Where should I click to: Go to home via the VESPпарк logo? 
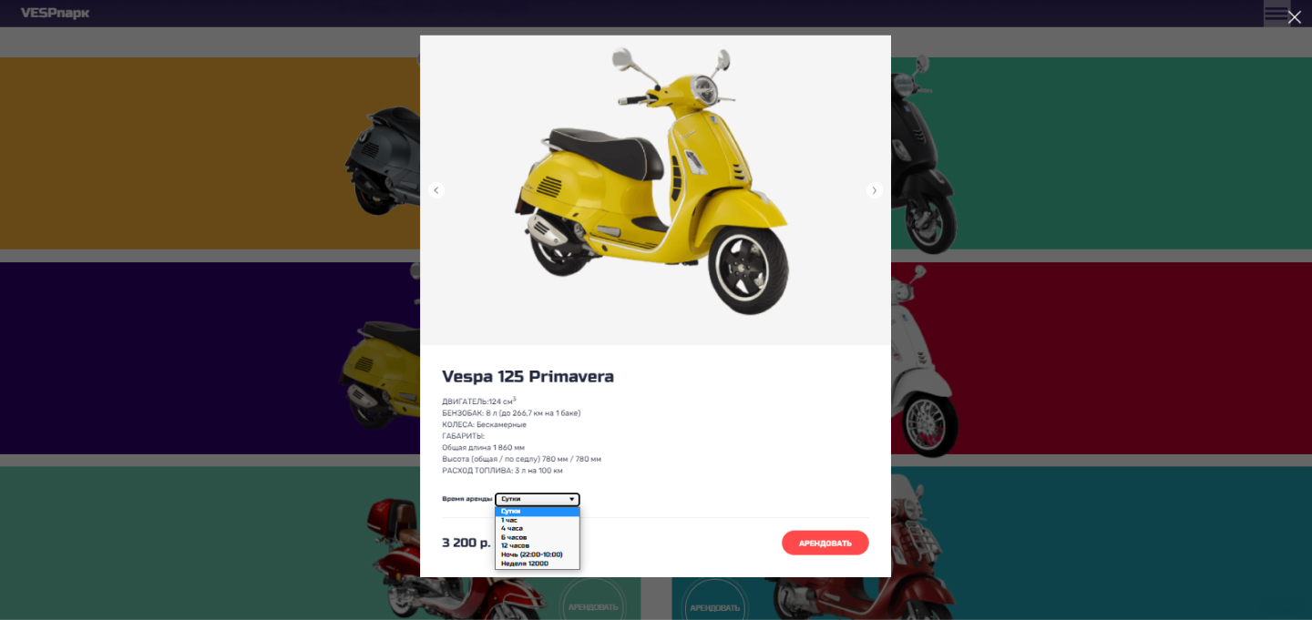click(56, 14)
